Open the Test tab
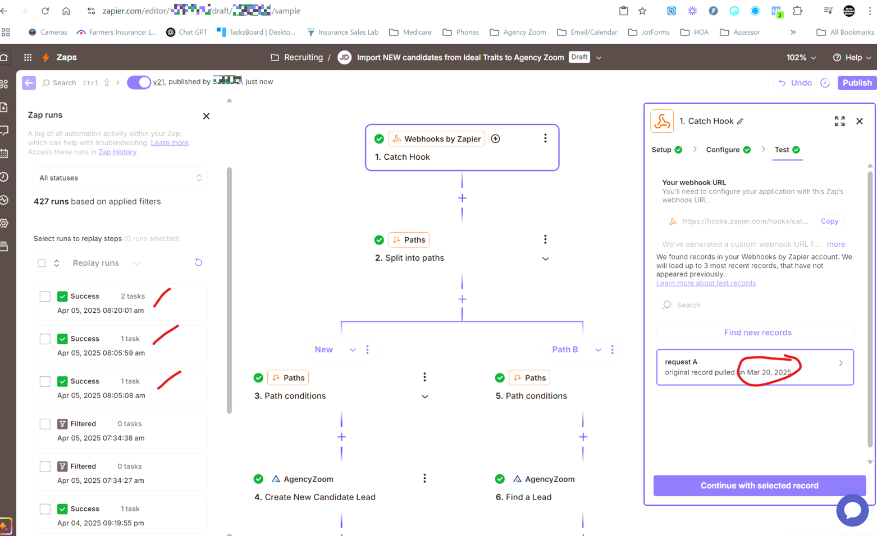The width and height of the screenshot is (877, 536). coord(787,150)
